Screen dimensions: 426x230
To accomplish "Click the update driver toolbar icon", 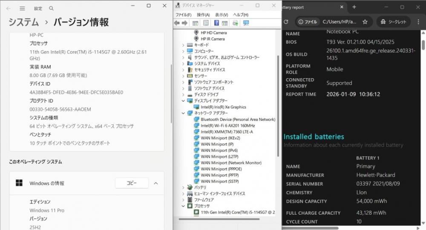I will [x=235, y=23].
